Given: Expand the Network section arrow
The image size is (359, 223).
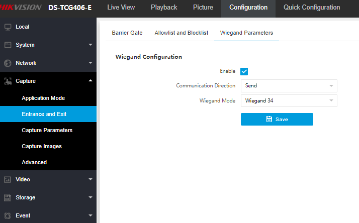Looking at the screenshot, I should tap(90, 63).
